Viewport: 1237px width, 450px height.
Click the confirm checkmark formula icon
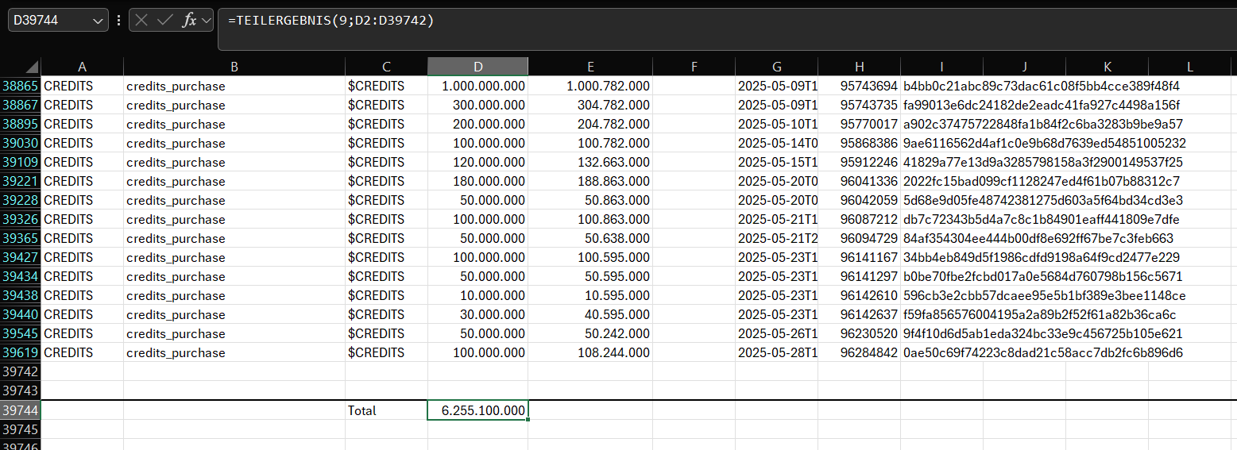point(165,21)
